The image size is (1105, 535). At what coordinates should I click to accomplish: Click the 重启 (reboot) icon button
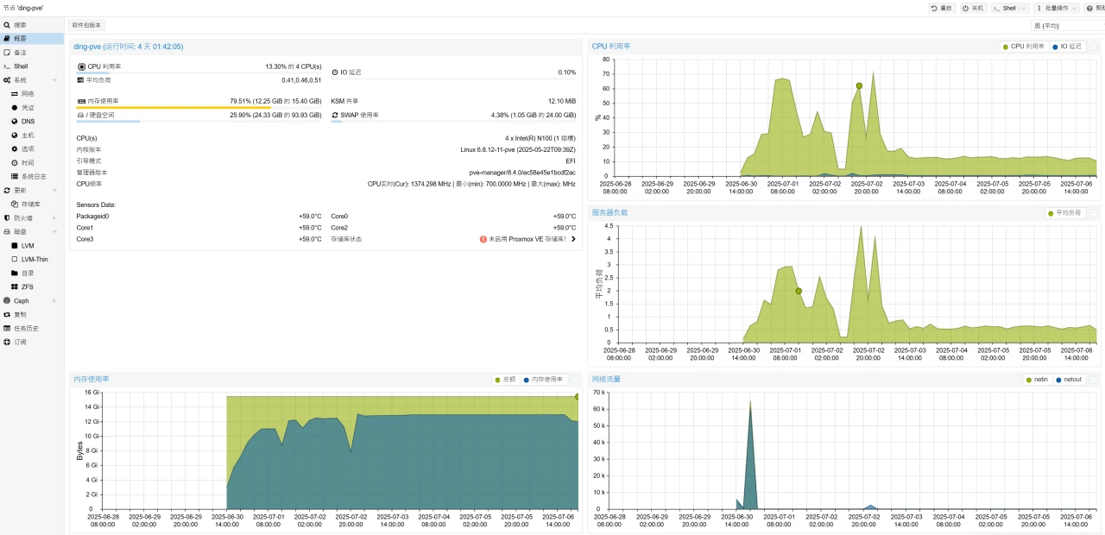point(942,8)
